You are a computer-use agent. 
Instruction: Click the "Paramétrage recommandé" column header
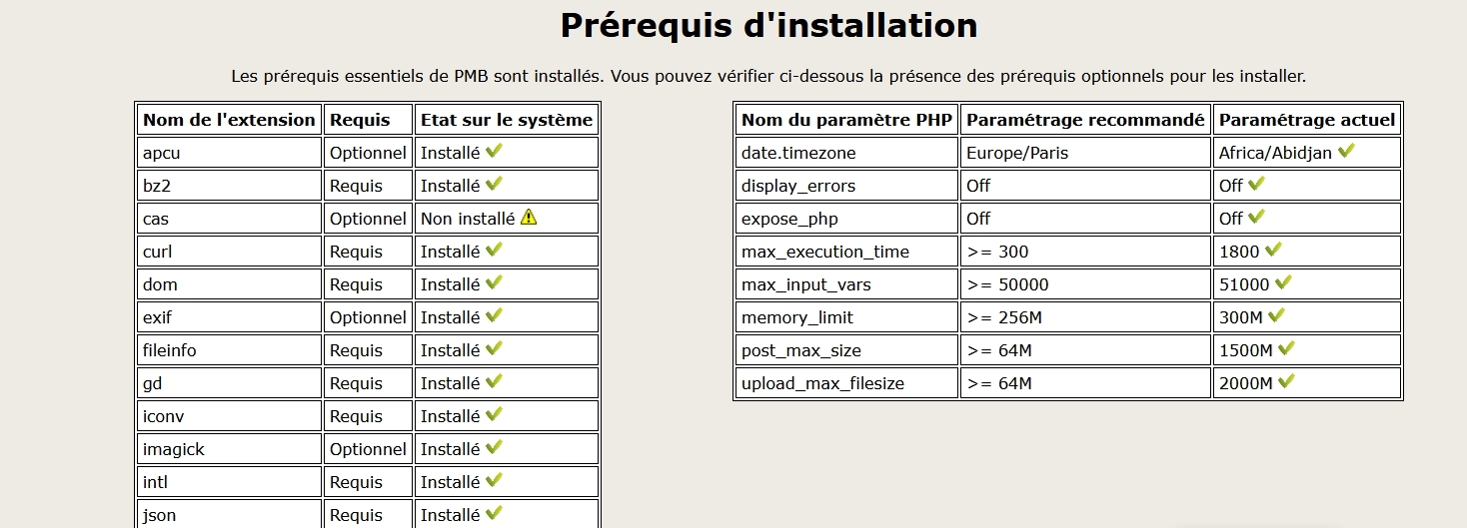[1085, 120]
